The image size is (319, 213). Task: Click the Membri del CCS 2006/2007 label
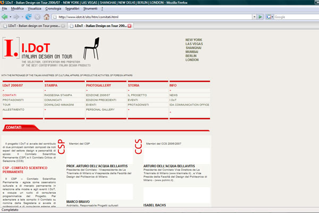coord(164,144)
